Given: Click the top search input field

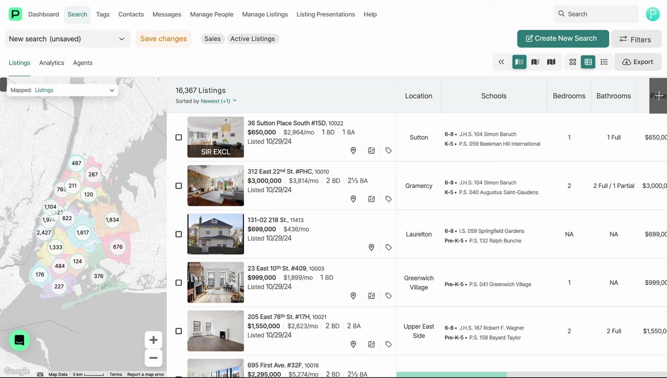Looking at the screenshot, I should [596, 14].
